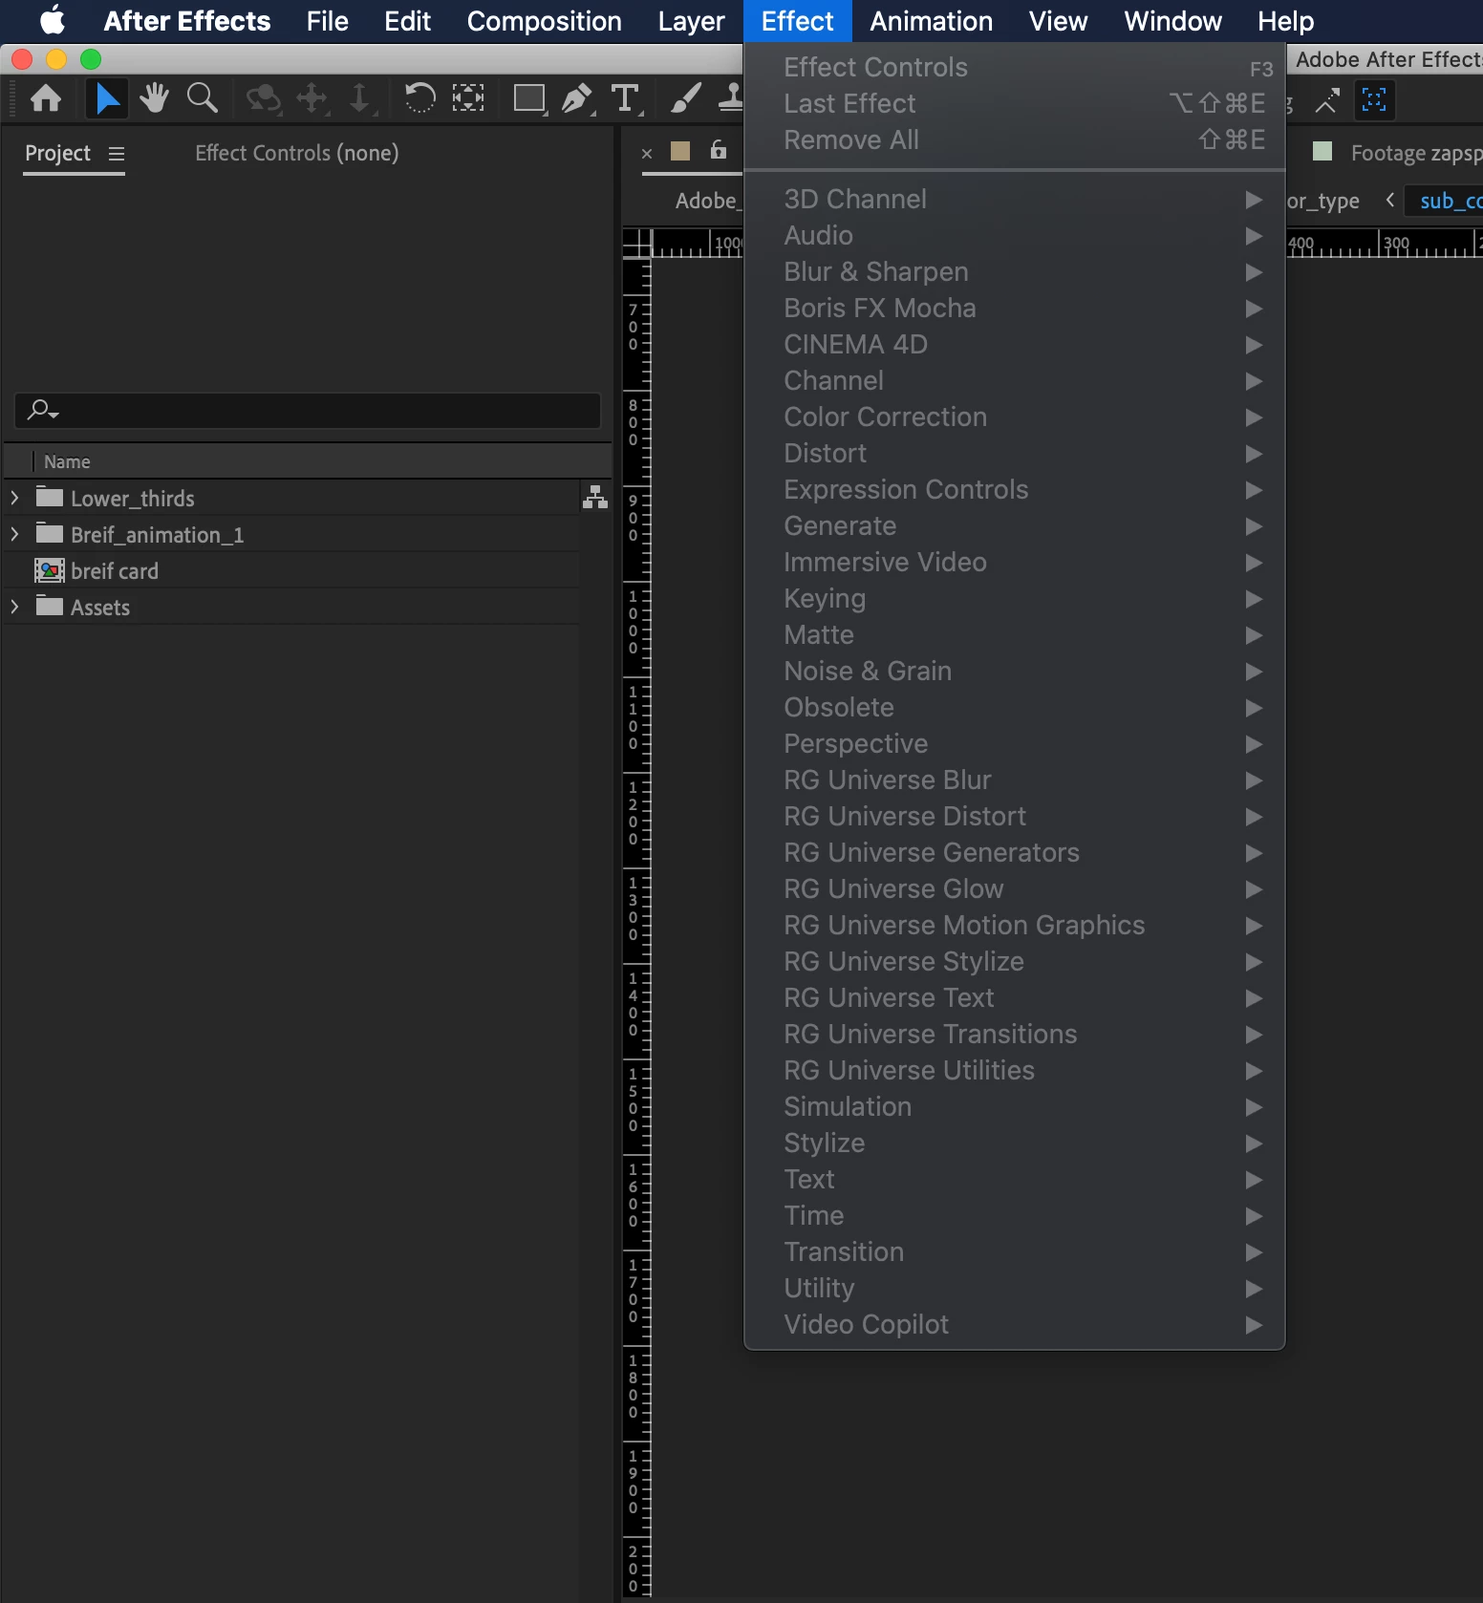Screen dimensions: 1483x1603
Task: Open the Expression Controls submenu
Action: 1014,489
